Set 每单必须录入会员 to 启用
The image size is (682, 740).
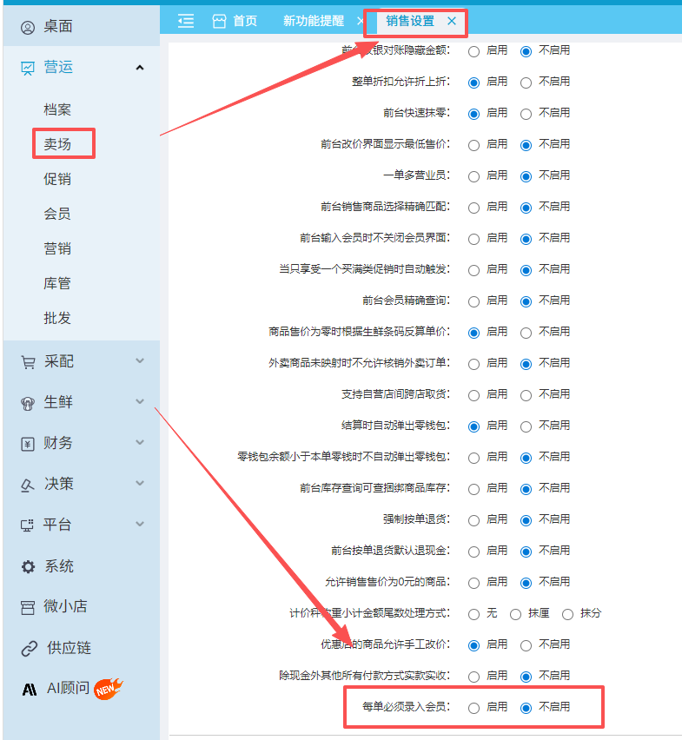point(473,708)
